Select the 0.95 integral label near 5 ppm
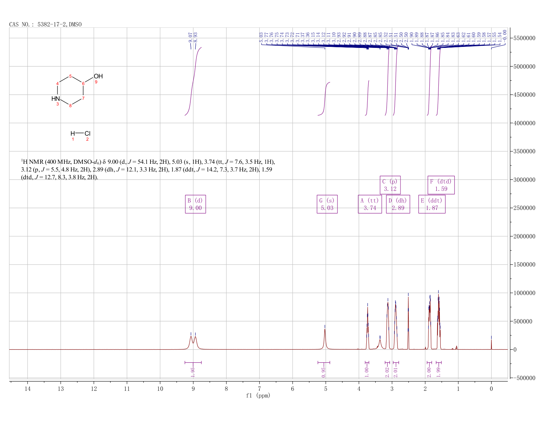Viewport: 553px width, 427px height. click(x=323, y=372)
